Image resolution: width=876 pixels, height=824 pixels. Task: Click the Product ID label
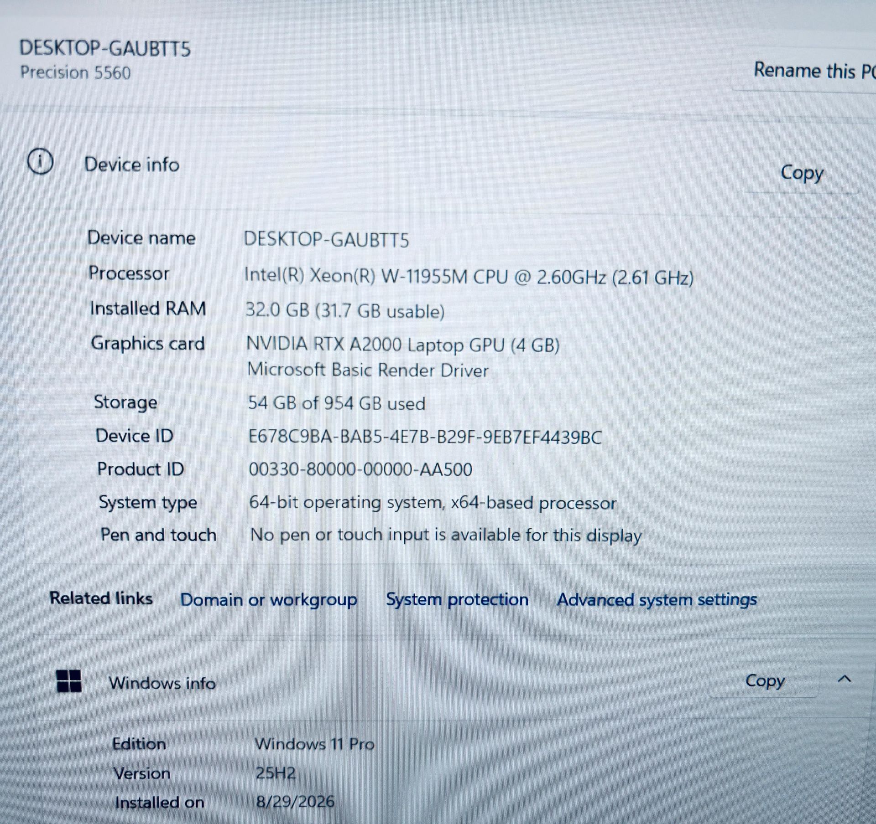(x=141, y=469)
